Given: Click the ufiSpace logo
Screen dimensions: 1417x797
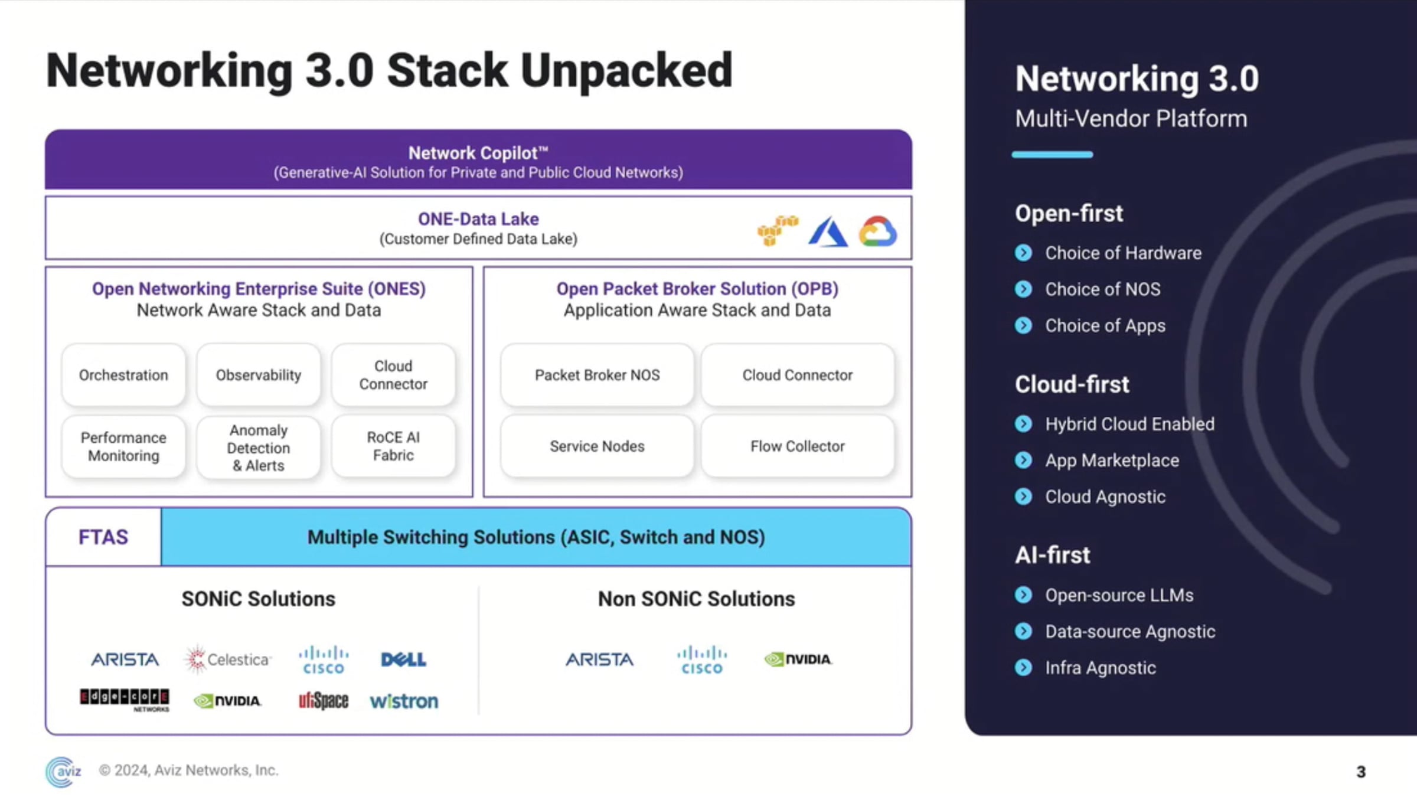Looking at the screenshot, I should [323, 701].
